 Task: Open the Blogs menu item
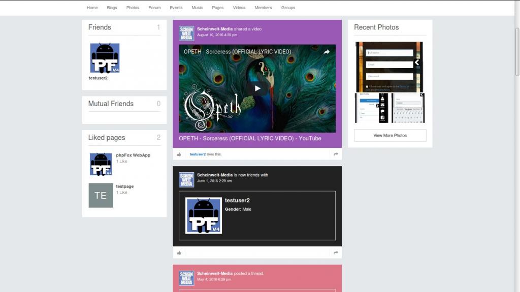pyautogui.click(x=112, y=8)
